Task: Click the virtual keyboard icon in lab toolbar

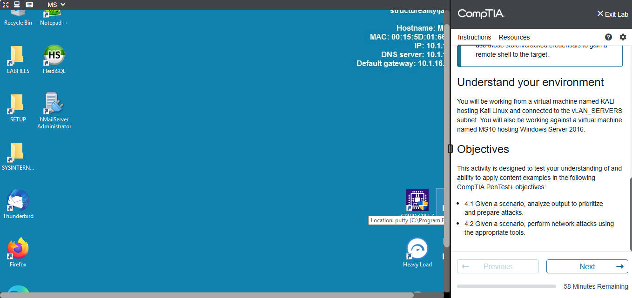Action: (29, 5)
